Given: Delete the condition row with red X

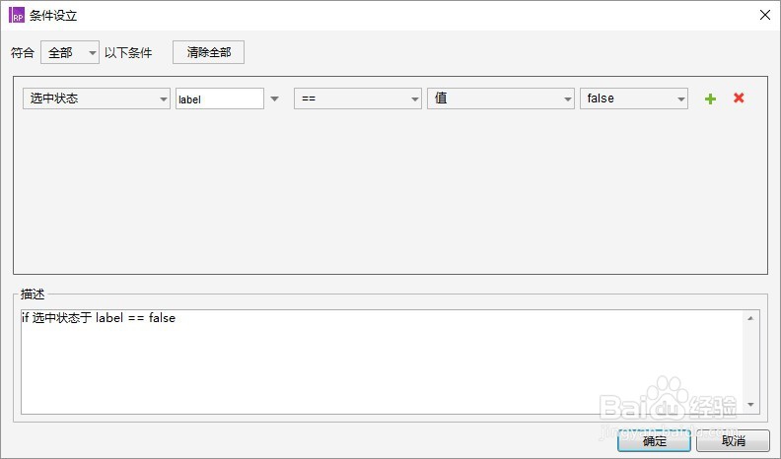Looking at the screenshot, I should tap(739, 98).
